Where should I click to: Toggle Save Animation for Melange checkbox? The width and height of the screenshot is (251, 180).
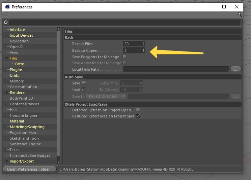tap(124, 63)
